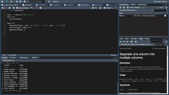Click Show in New Window editor icon
Image resolution: width=169 pixels, height=95 pixels.
(10, 8)
